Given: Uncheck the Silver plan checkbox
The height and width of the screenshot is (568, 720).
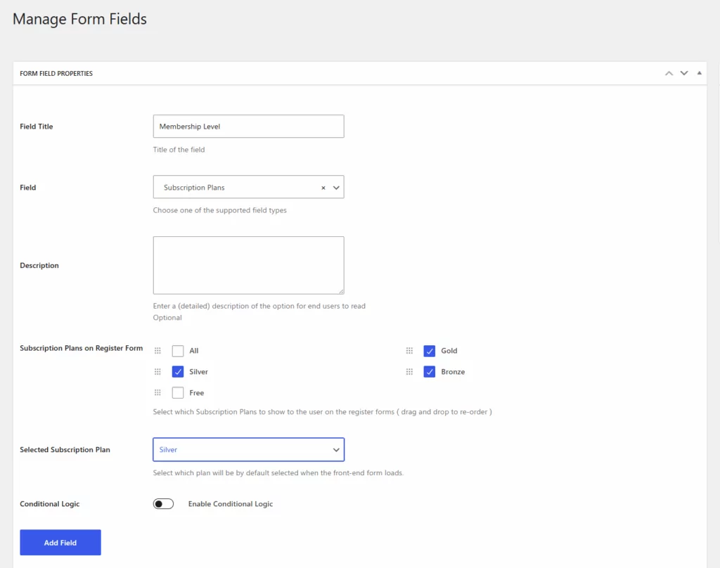Looking at the screenshot, I should point(178,372).
